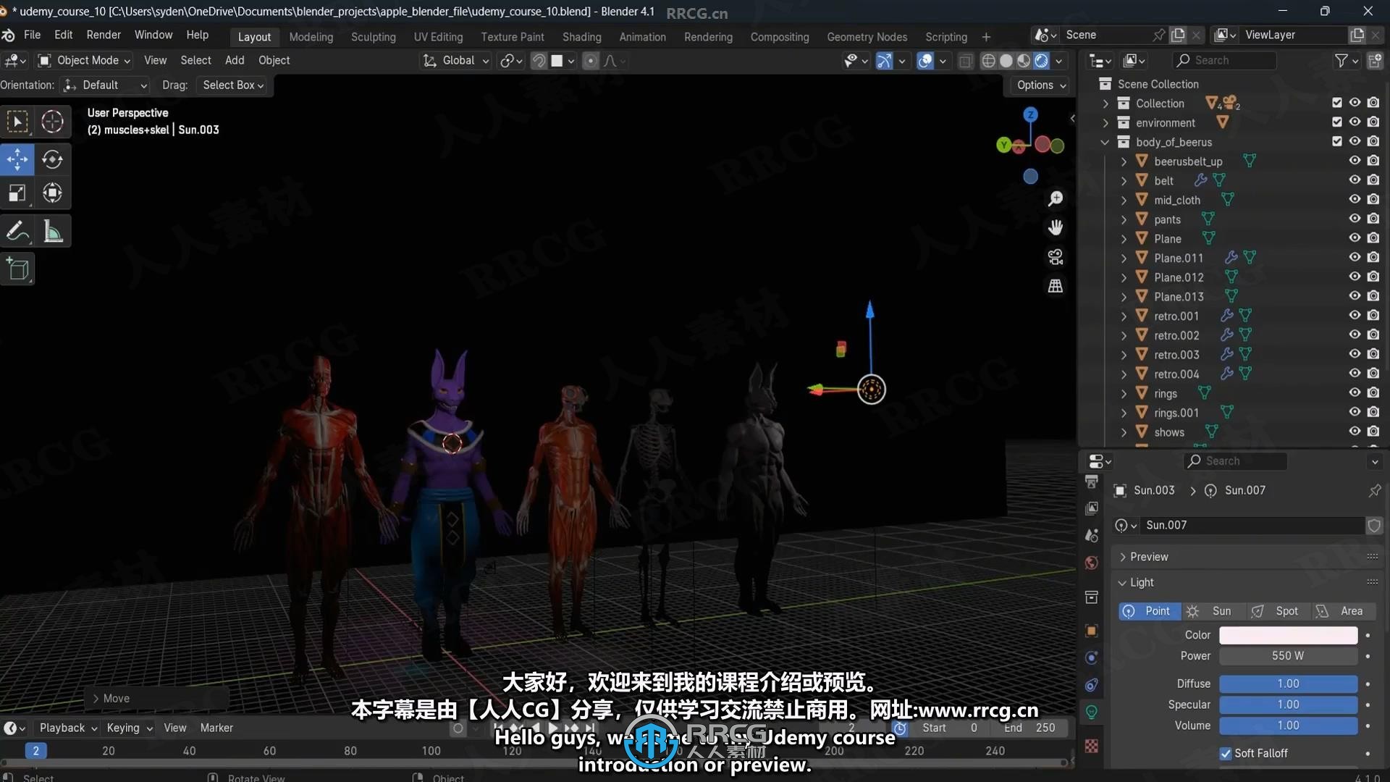Expand the Collection tree item
1390x782 pixels.
1105,104
